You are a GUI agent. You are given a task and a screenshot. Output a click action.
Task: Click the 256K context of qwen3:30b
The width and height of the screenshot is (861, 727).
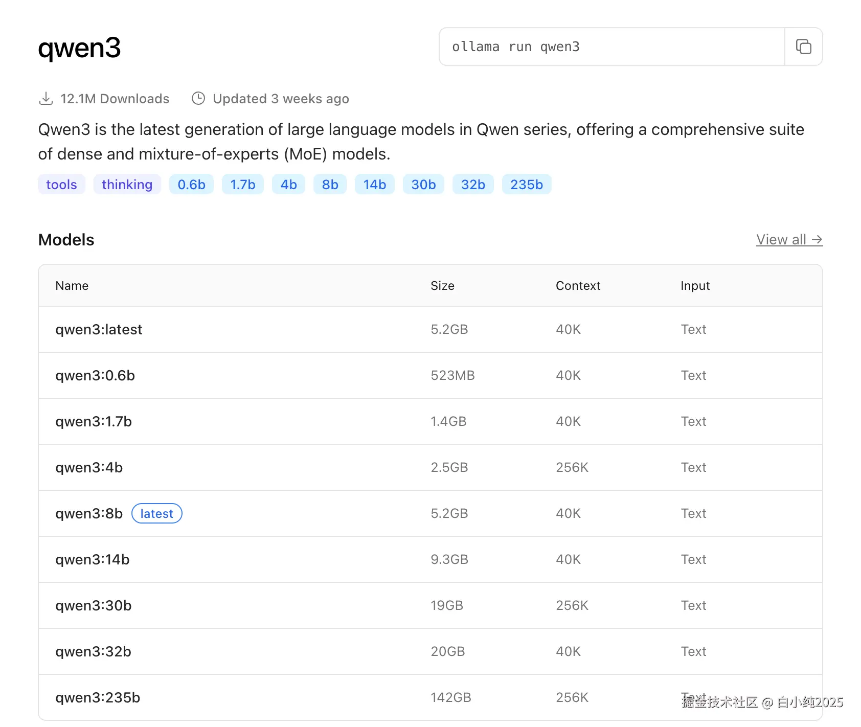pos(572,606)
